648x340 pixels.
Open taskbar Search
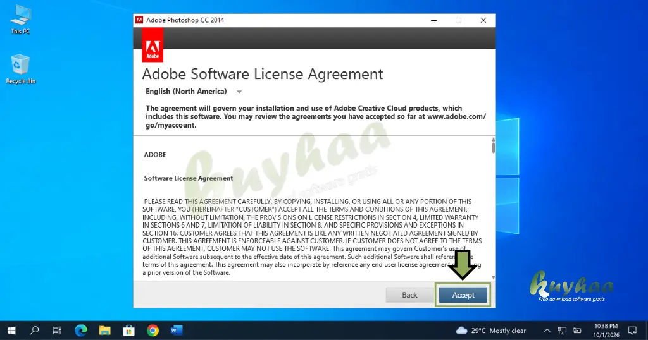click(34, 331)
